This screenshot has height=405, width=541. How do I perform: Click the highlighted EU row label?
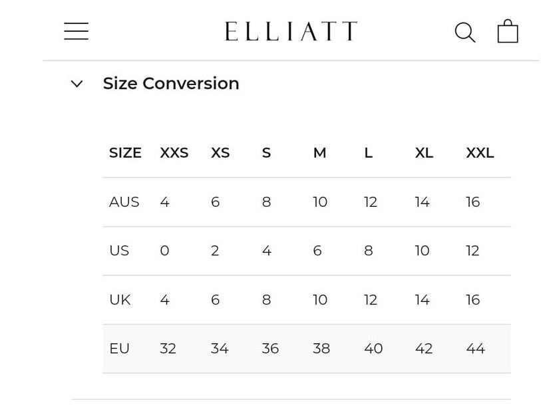click(119, 348)
